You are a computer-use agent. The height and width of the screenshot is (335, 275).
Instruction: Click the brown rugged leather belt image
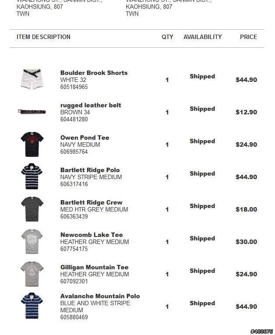32,111
